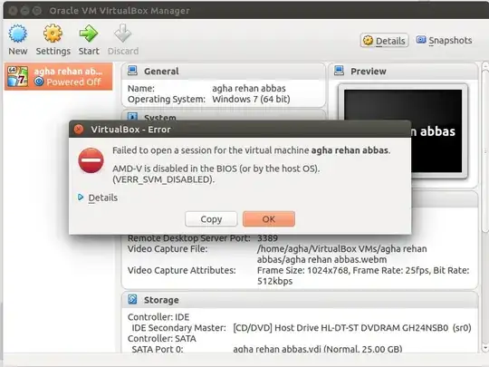
Task: Click the Remote Desktop Server Port value 3389
Action: 267,238
